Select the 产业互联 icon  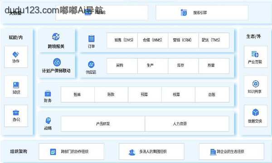255,54
